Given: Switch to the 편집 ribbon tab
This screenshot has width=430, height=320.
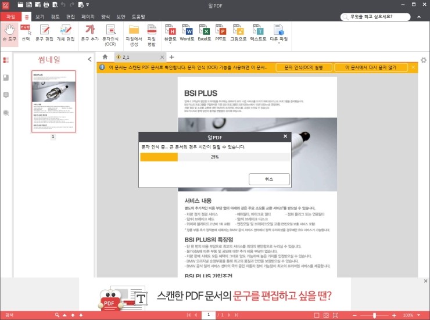Looking at the screenshot, I should [x=70, y=17].
